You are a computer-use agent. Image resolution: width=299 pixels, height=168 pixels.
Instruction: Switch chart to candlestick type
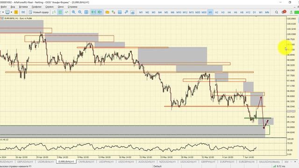[60, 12]
